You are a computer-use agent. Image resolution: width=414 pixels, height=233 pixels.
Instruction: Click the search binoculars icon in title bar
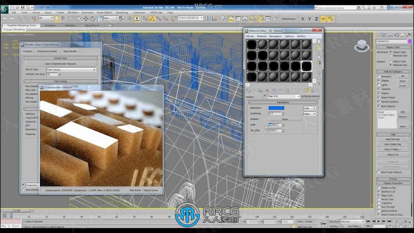359,7
